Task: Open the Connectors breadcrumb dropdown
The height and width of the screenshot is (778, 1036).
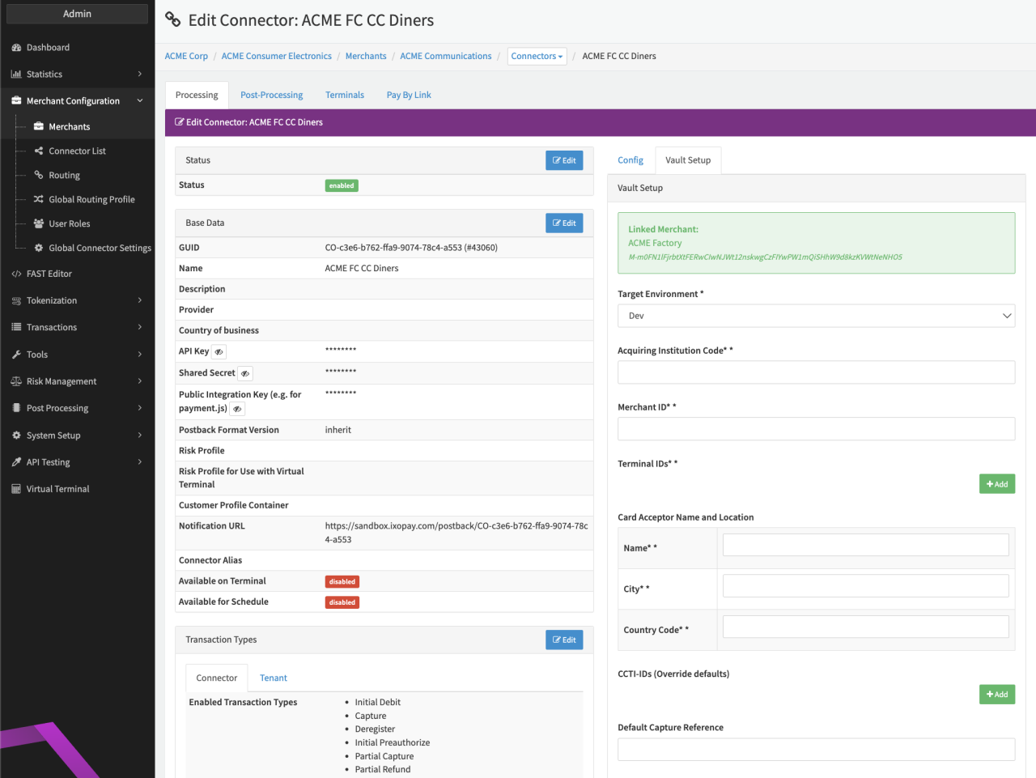Action: coord(537,57)
